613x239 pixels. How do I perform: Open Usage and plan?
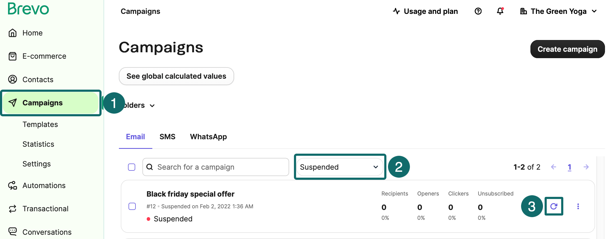tap(425, 11)
